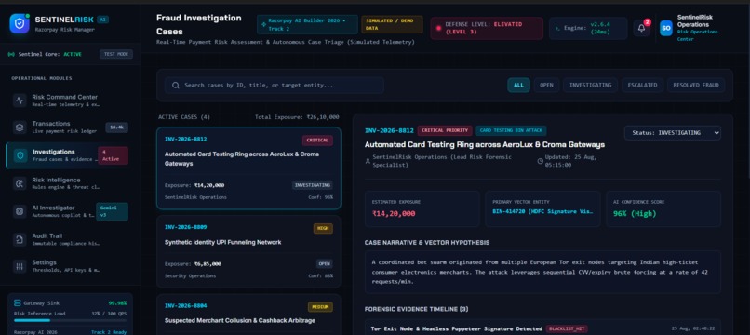Click the clock icon beside Updated timestamp
Screen dimensions: 750x335
tap(540, 161)
